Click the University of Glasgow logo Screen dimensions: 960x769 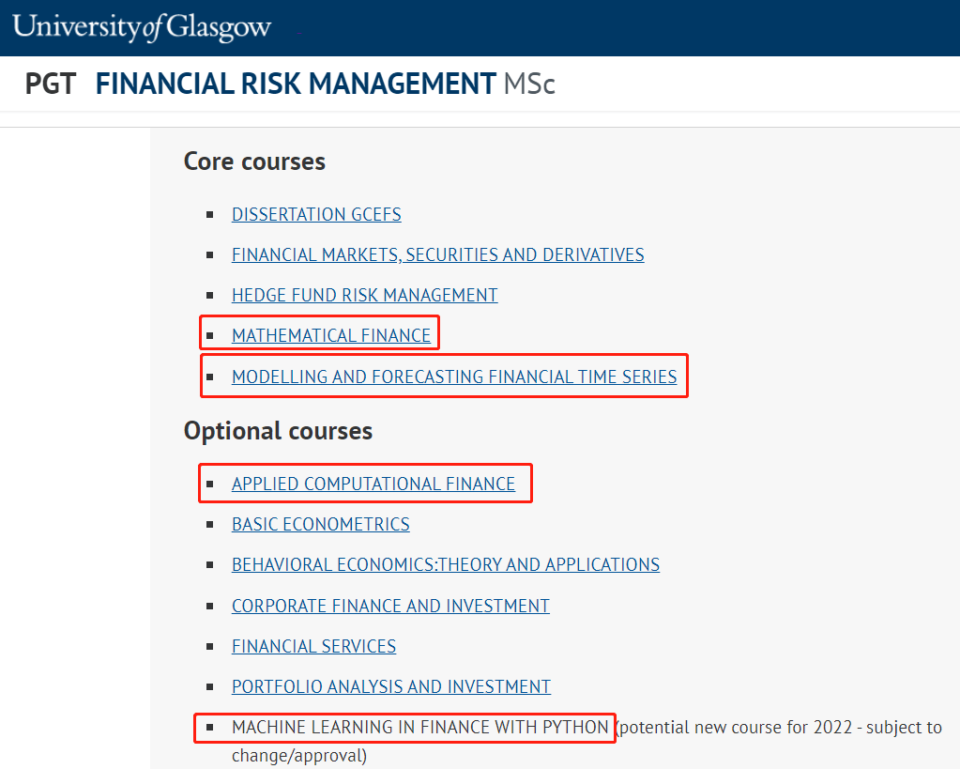click(x=142, y=27)
